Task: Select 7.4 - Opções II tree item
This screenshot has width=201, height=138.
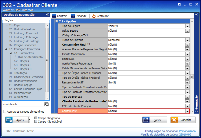Action: (x=22, y=69)
